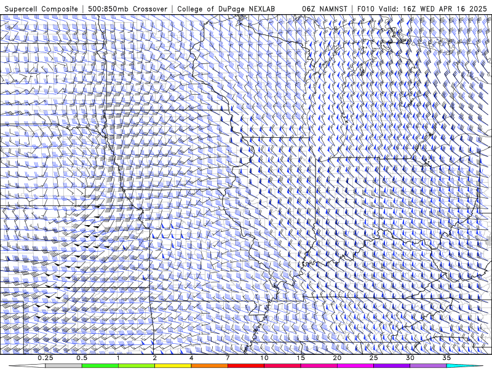Click the '2' legend value
The width and height of the screenshot is (492, 369).
[x=155, y=358]
